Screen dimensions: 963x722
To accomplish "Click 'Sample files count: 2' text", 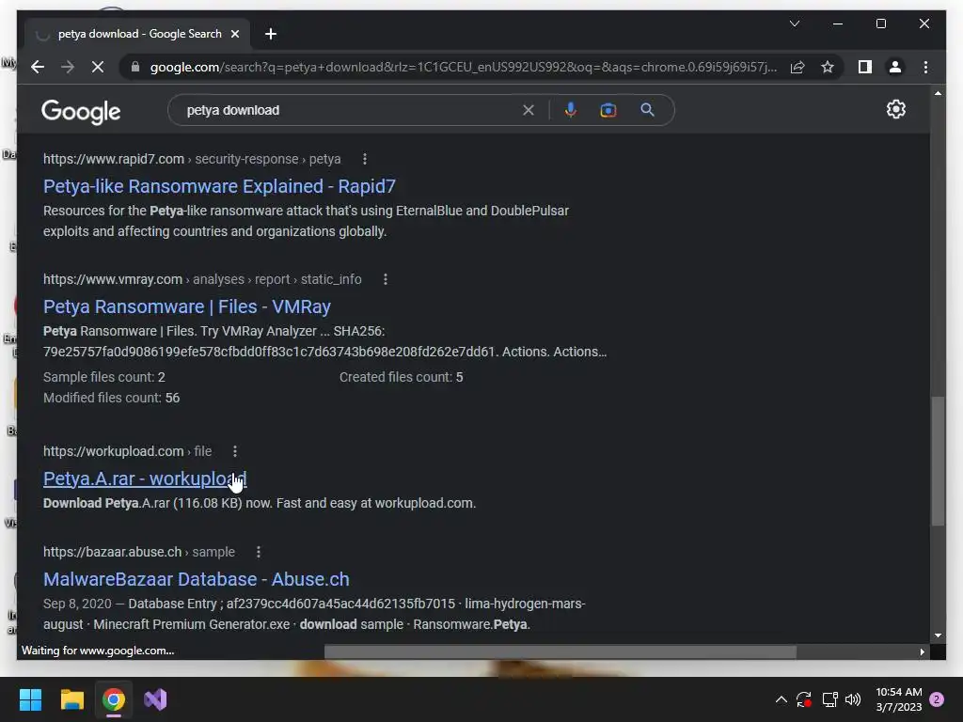I will pos(103,377).
